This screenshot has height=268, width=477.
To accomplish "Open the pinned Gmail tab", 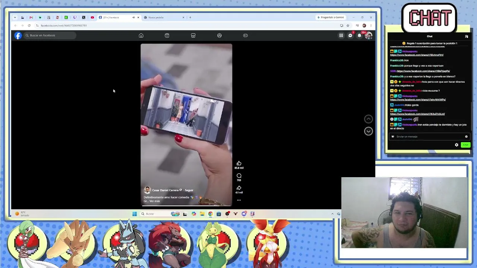I will (31, 17).
